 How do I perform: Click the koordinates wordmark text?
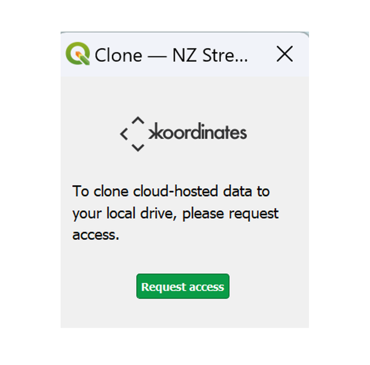click(198, 131)
